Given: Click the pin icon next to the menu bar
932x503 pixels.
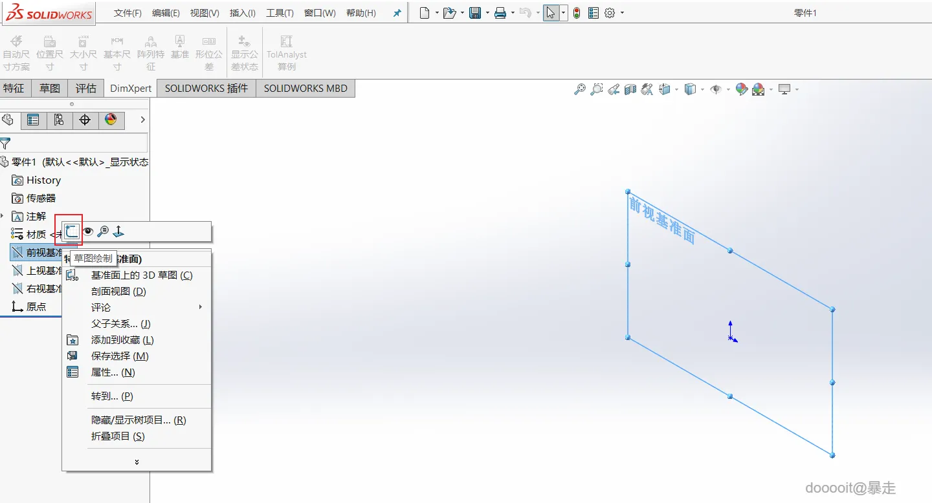Looking at the screenshot, I should 397,13.
